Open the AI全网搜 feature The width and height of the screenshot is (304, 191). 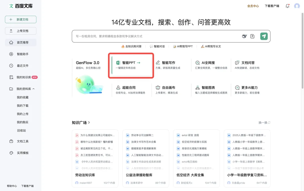(x=211, y=65)
